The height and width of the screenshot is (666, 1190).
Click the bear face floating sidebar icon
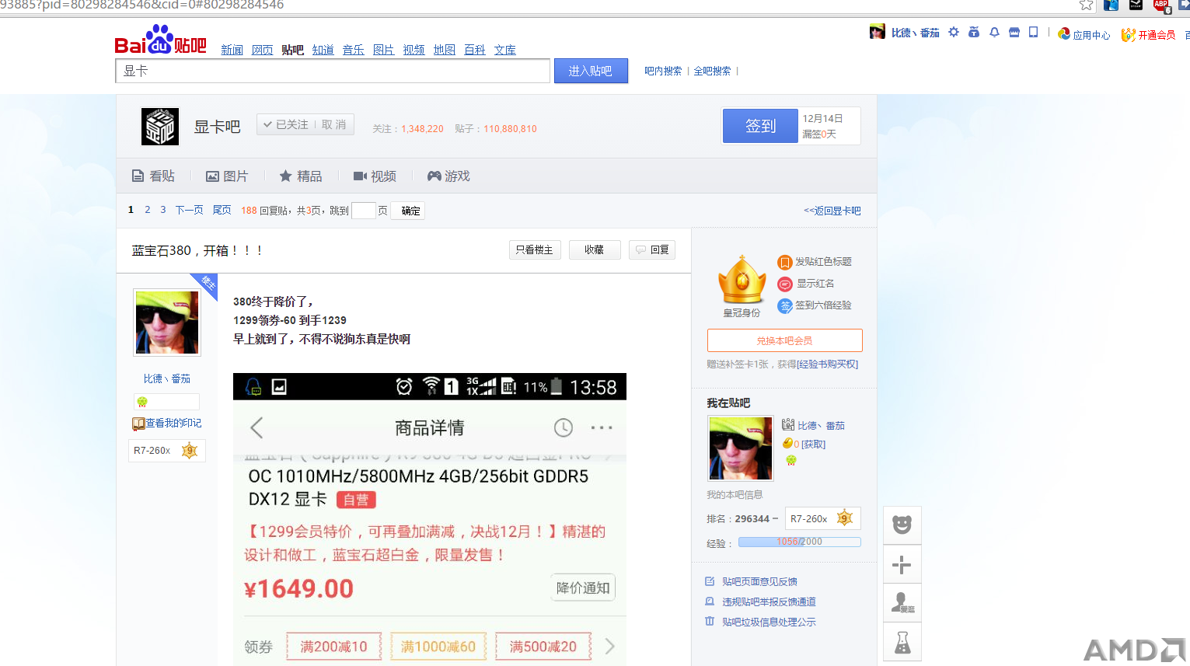point(902,525)
